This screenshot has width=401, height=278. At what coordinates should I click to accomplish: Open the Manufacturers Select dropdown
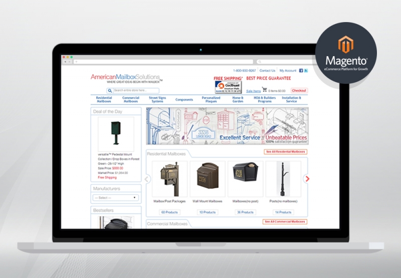(116, 198)
